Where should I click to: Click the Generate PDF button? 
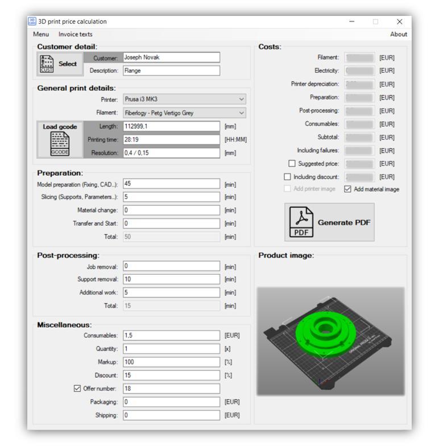click(329, 222)
